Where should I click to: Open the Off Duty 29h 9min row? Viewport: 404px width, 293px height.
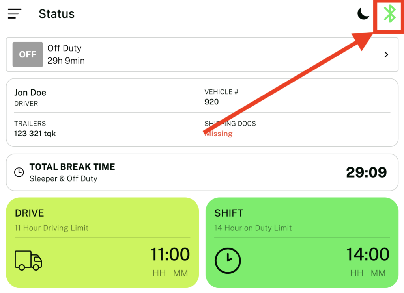click(197, 55)
